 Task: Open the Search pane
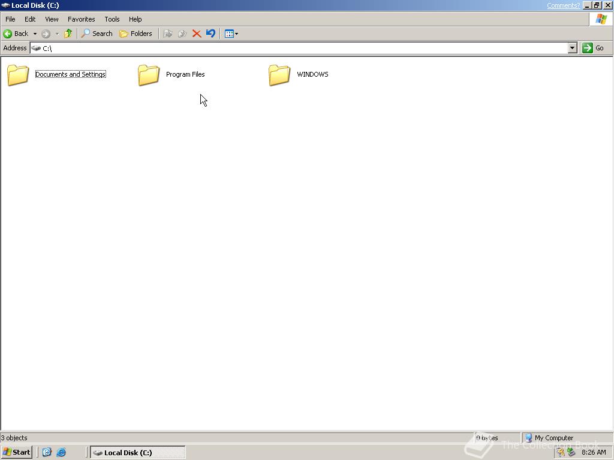[97, 34]
